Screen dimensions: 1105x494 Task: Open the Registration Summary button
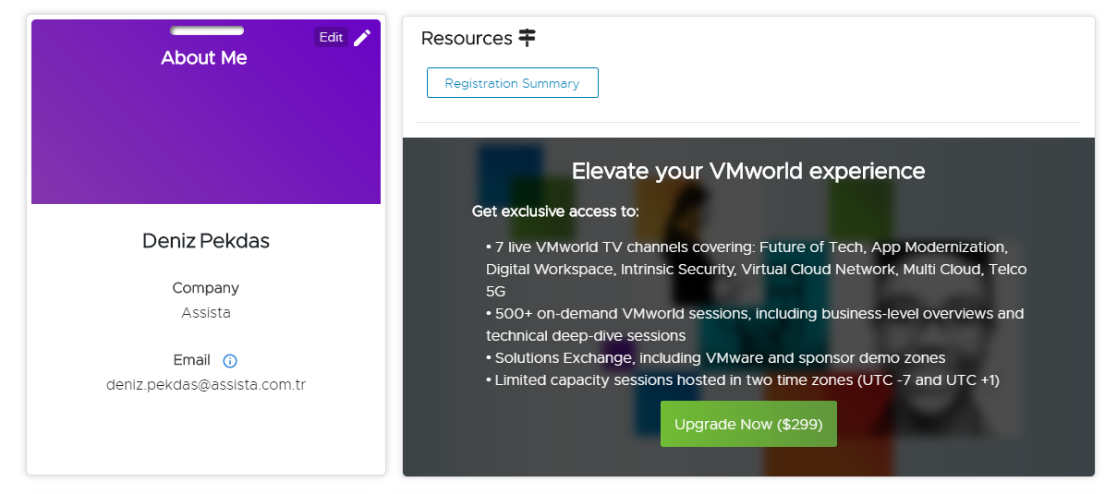512,83
